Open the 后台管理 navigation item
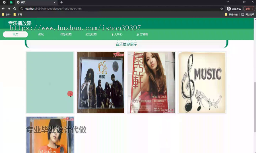This screenshot has width=256, height=153. coord(142,34)
